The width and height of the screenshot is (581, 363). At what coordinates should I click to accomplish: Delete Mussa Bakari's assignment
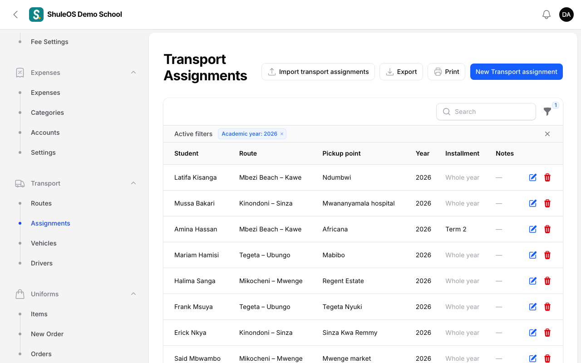click(x=547, y=203)
